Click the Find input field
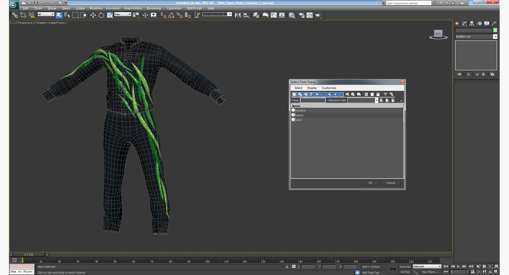Screen dimensions: 509x275 [x=313, y=100]
